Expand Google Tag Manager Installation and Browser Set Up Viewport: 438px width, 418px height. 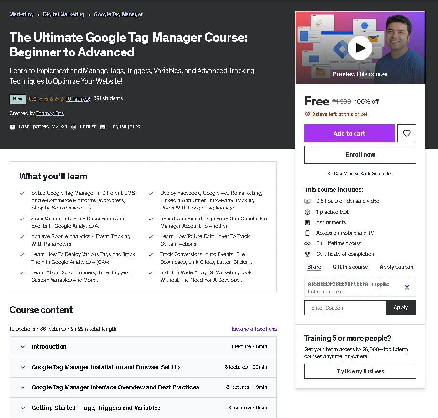click(x=143, y=367)
